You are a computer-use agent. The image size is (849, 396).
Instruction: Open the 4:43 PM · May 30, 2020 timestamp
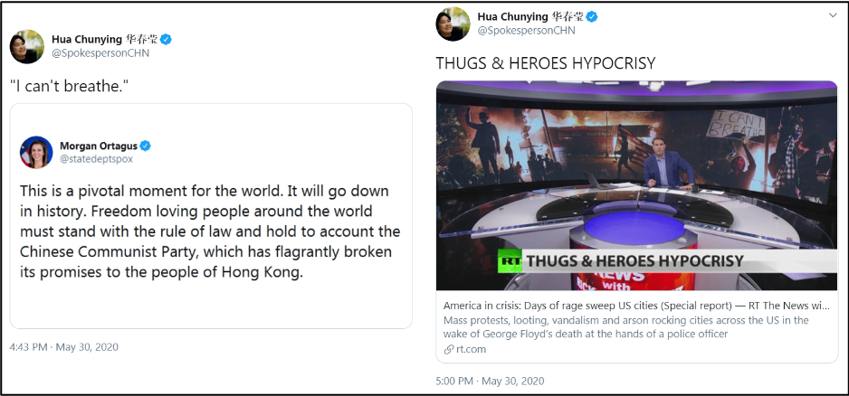tap(64, 347)
